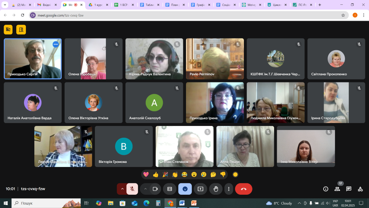Viewport: 369px width, 208px height.
Task: Switch to Графік document tab
Action: click(x=200, y=5)
